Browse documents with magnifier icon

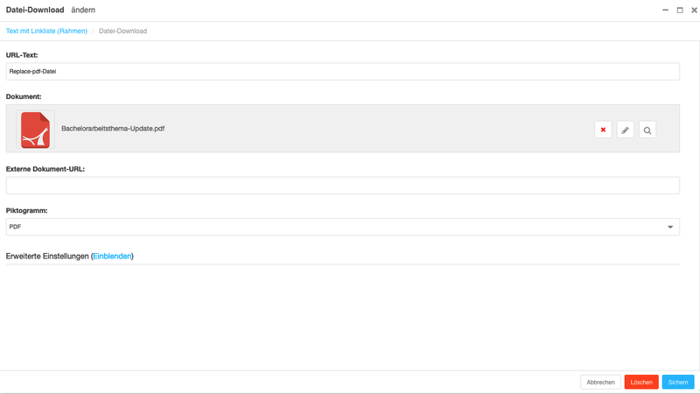(647, 130)
